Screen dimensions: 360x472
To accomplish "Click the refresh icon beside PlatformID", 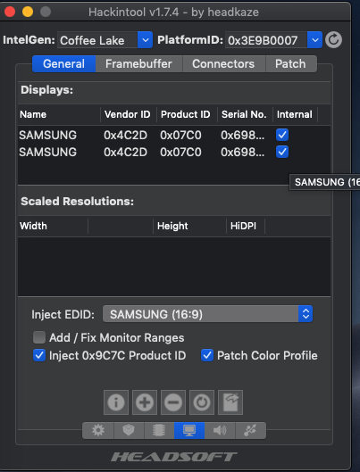I will pyautogui.click(x=333, y=40).
